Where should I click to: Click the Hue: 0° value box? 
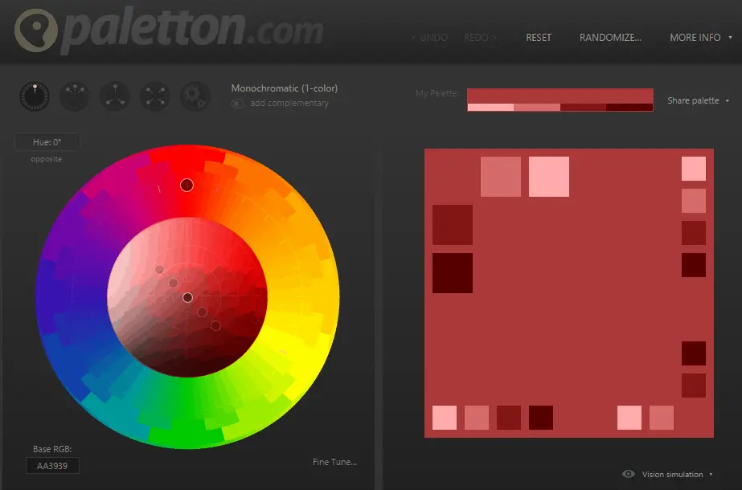(47, 142)
